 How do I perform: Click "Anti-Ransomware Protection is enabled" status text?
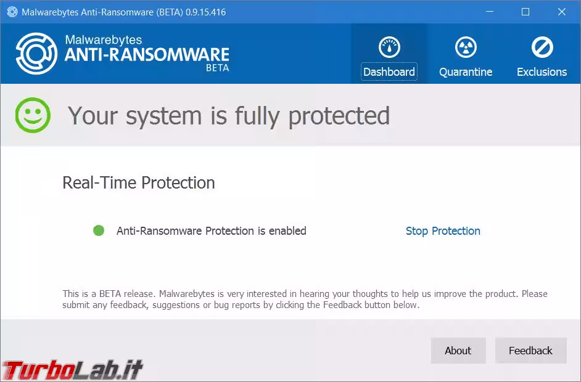211,231
